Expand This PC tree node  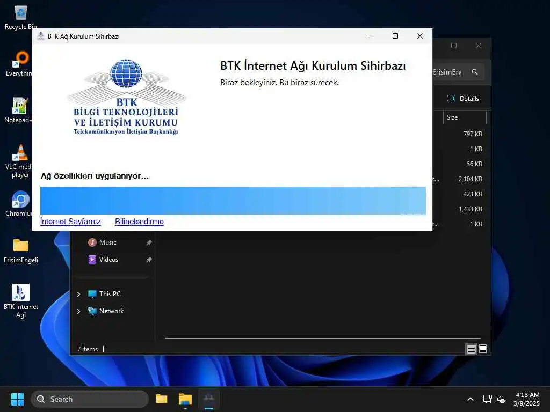(79, 294)
